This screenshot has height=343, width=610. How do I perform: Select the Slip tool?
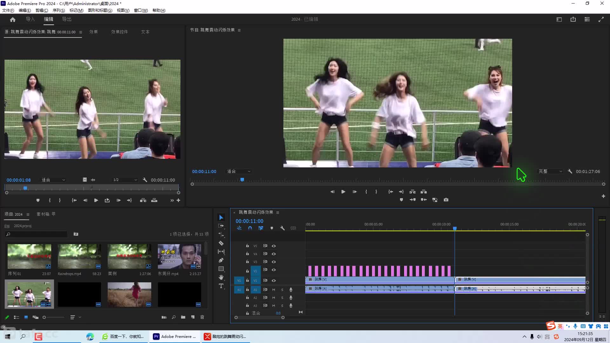click(221, 252)
